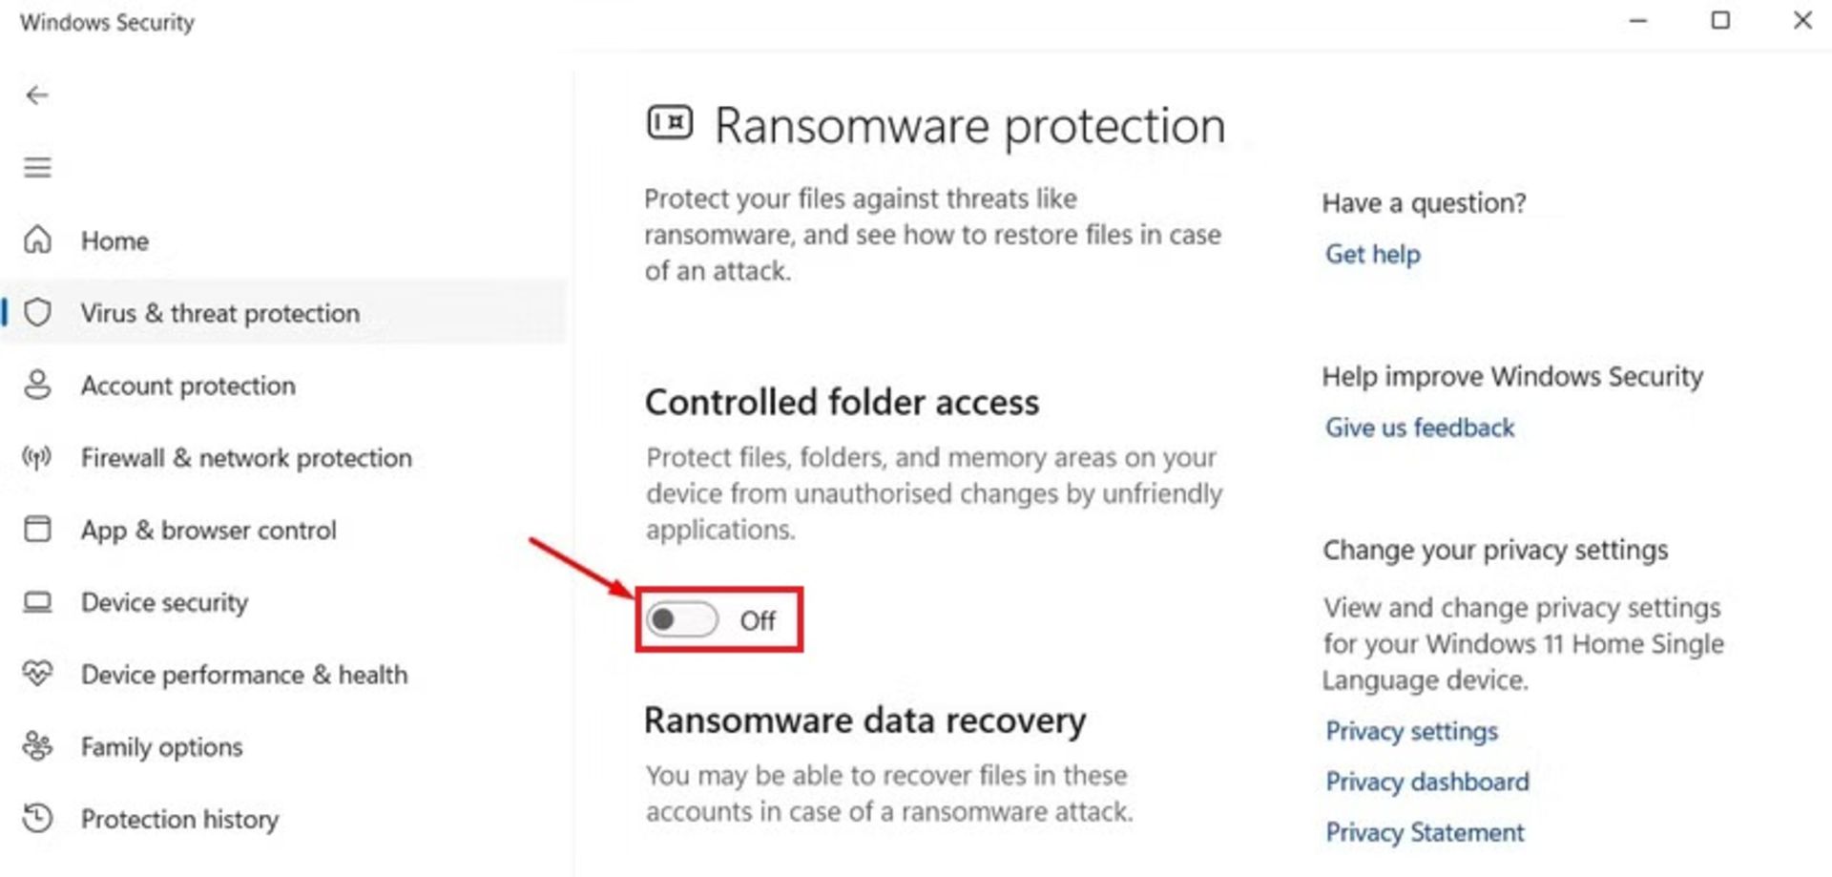Image resolution: width=1832 pixels, height=877 pixels.
Task: Open the Get help link
Action: pyautogui.click(x=1372, y=254)
